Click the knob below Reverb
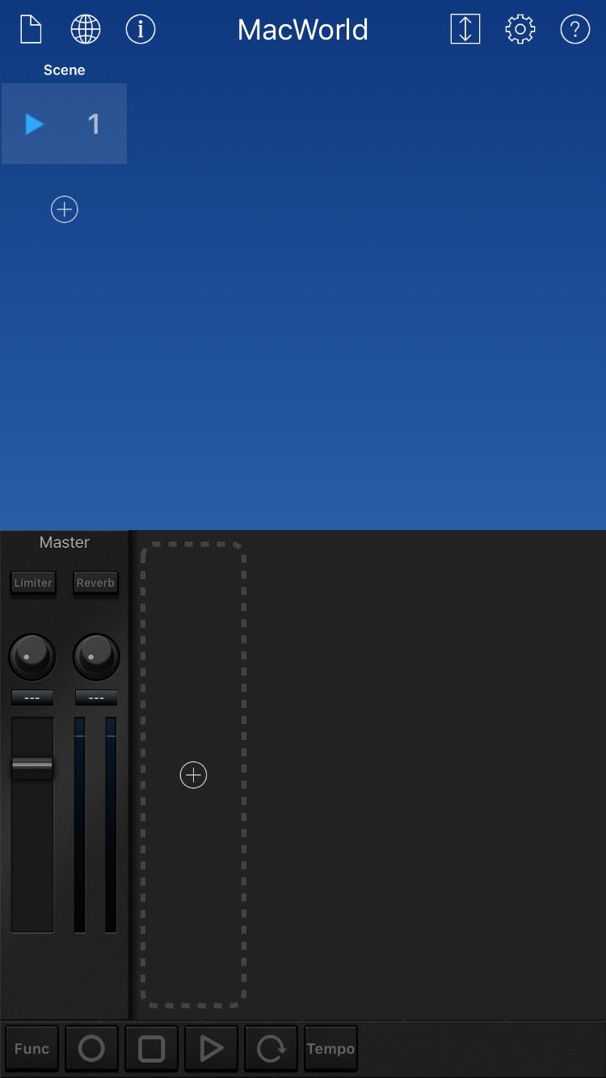606x1078 pixels. coord(96,656)
